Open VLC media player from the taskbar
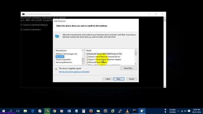 tap(127, 111)
